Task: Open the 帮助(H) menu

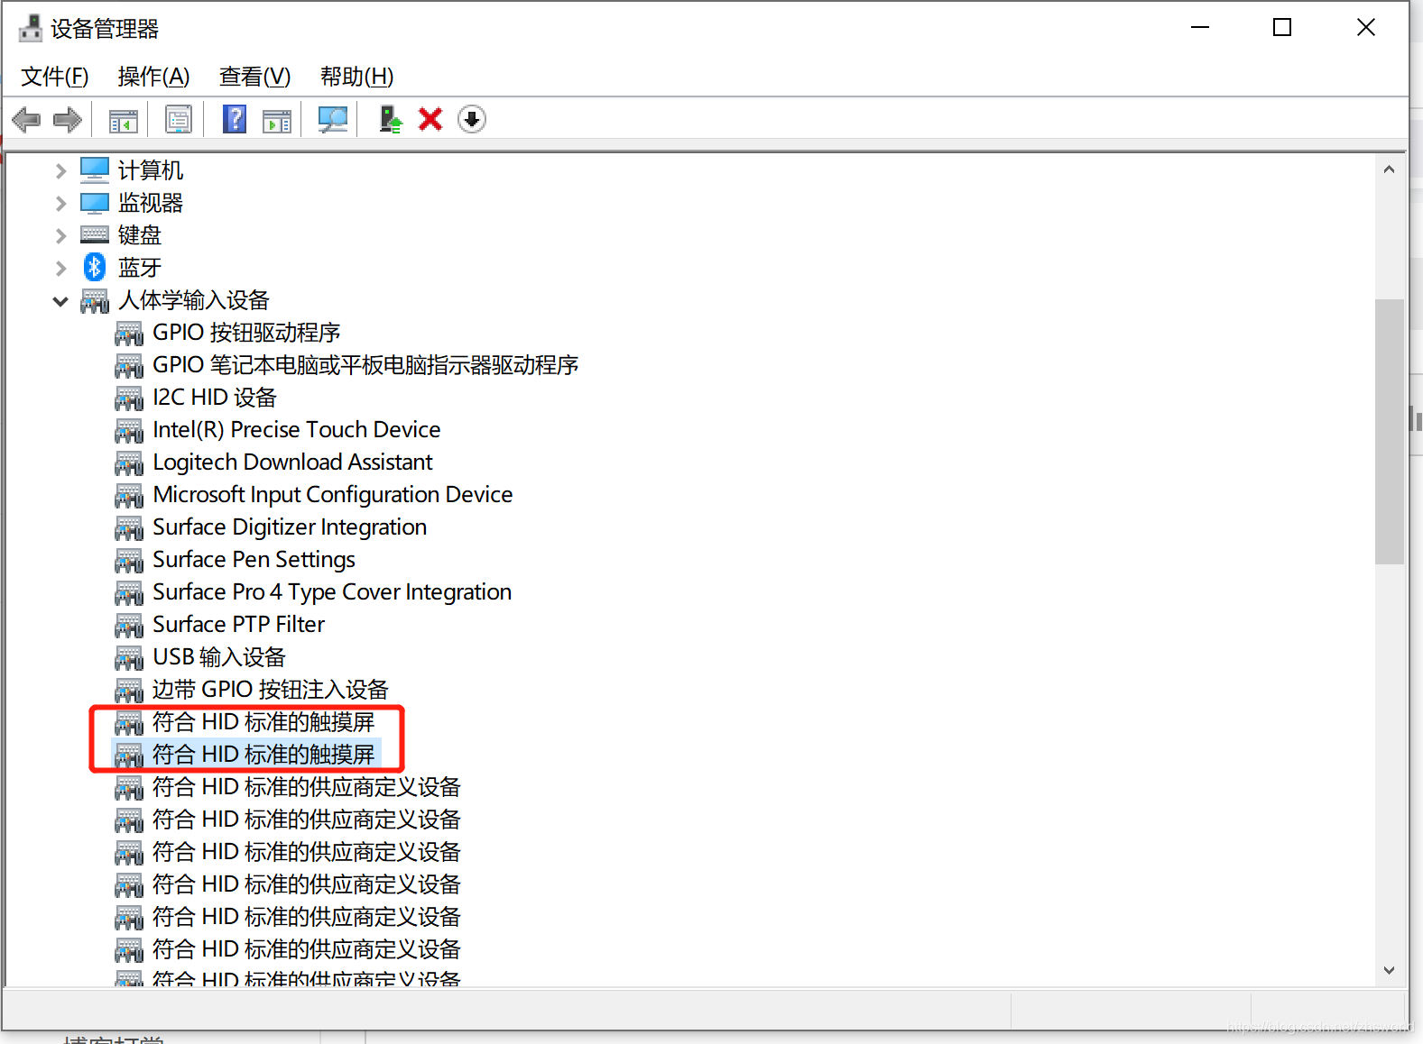Action: (x=357, y=77)
